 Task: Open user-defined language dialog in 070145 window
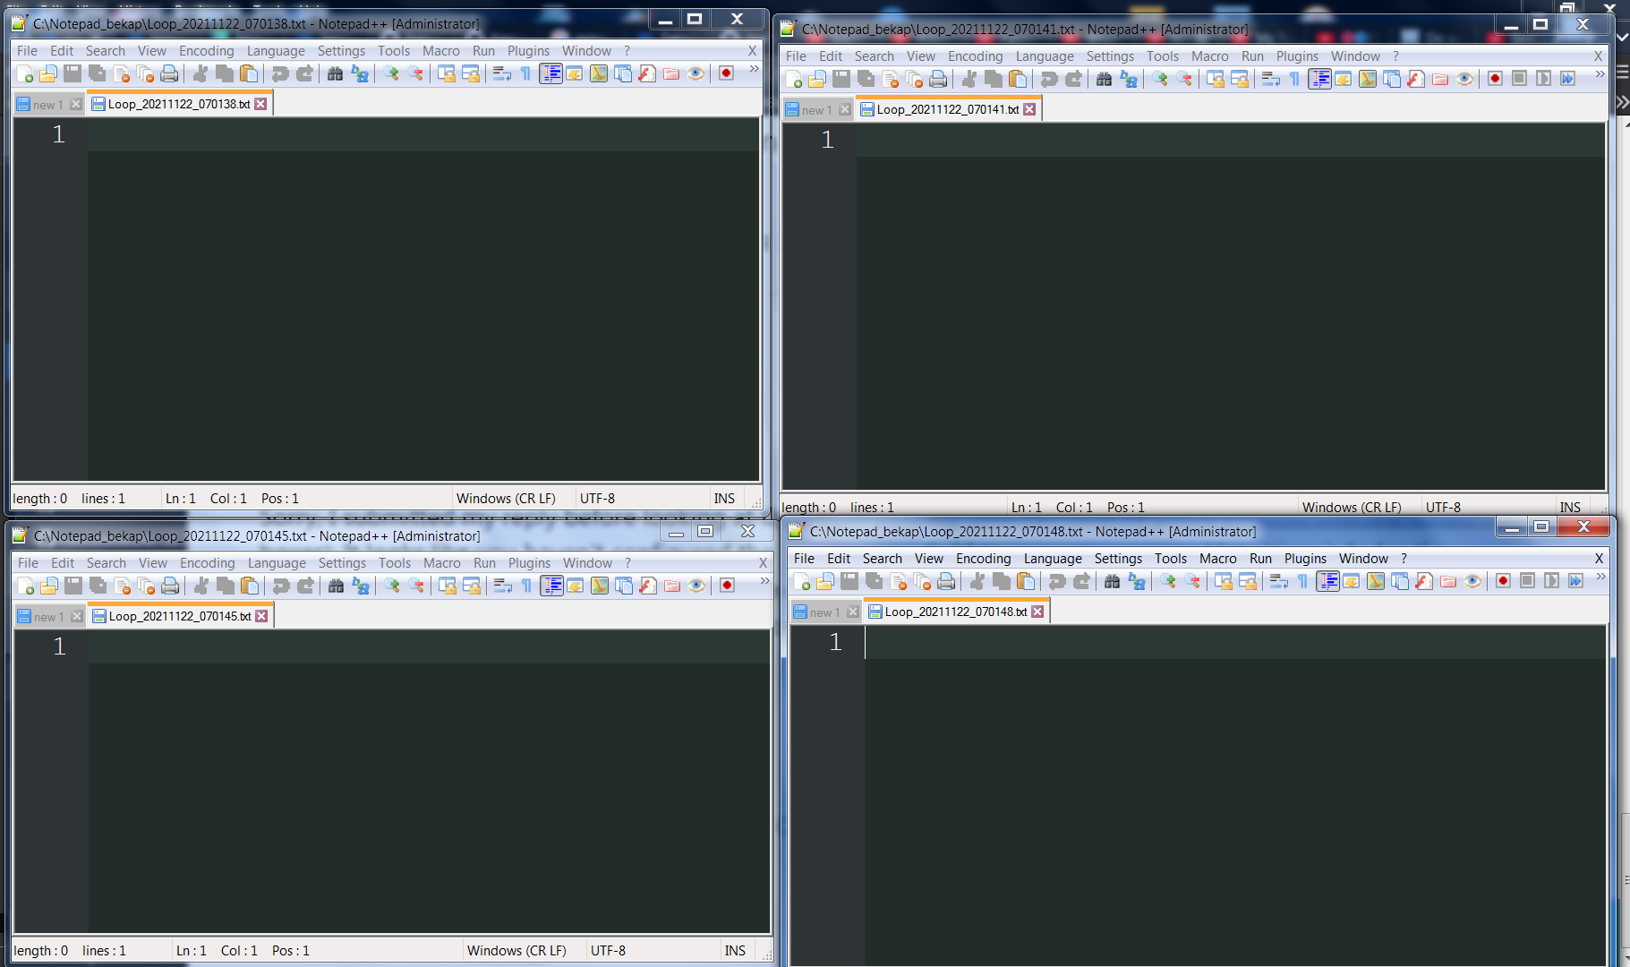tap(576, 586)
